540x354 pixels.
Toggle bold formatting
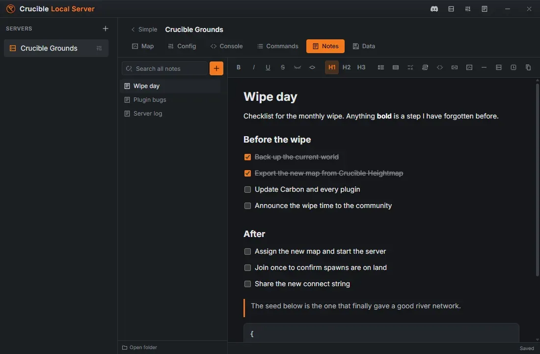(x=238, y=67)
